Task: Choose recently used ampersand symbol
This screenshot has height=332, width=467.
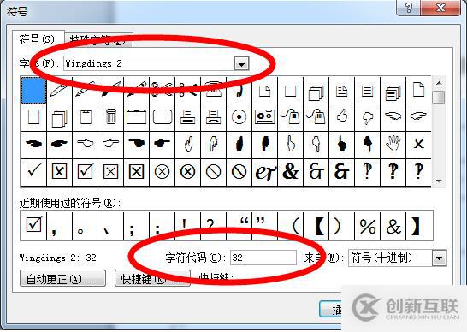Action: coord(393,226)
